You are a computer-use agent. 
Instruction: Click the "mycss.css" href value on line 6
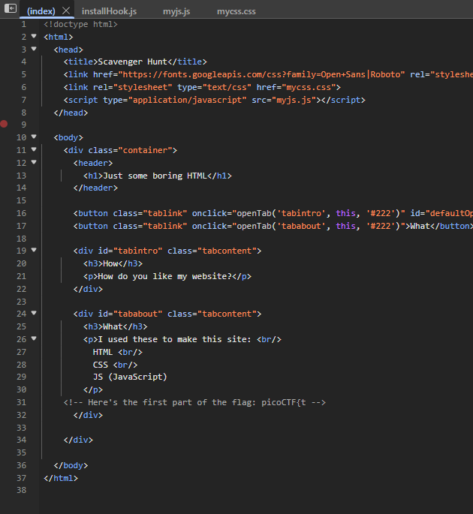point(309,87)
